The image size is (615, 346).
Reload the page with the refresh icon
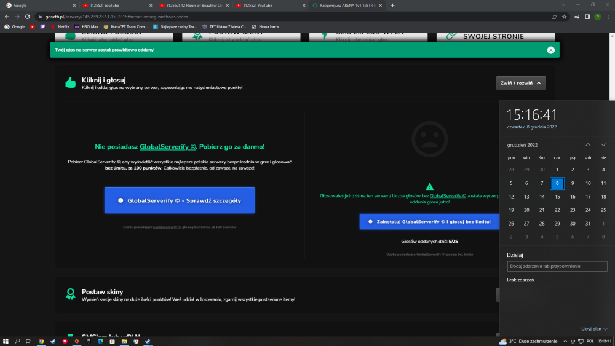[x=28, y=17]
